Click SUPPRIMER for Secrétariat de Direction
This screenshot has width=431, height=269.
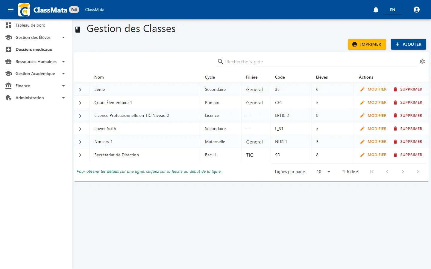[x=408, y=155]
